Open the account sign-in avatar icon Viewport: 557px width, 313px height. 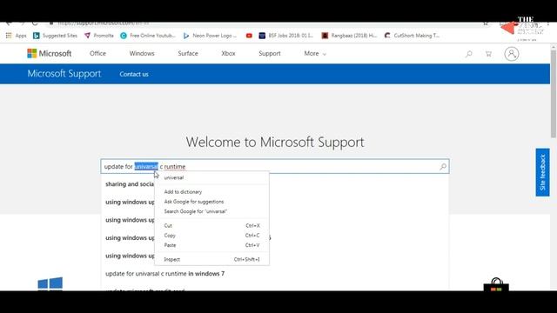(512, 54)
